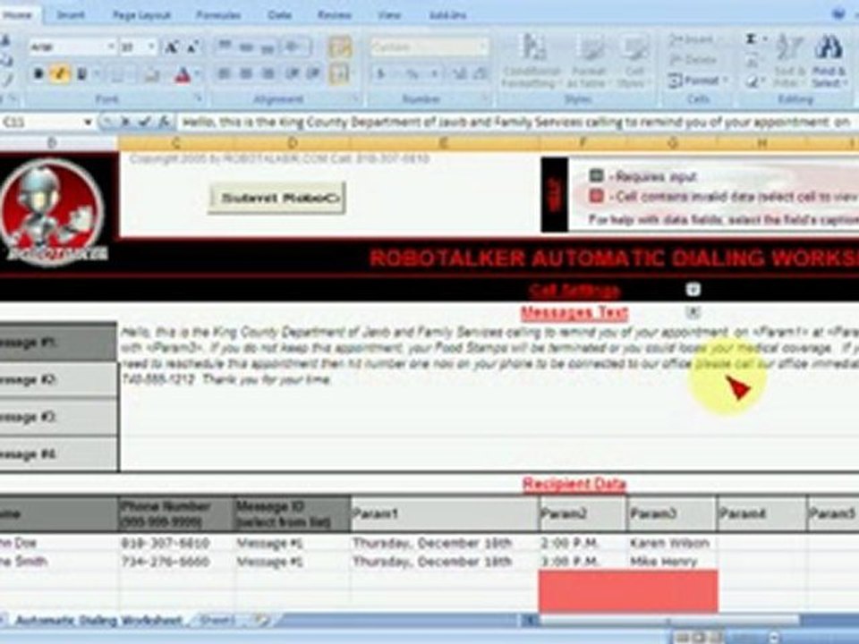
Task: Apply Percent Style format
Action: tap(412, 73)
